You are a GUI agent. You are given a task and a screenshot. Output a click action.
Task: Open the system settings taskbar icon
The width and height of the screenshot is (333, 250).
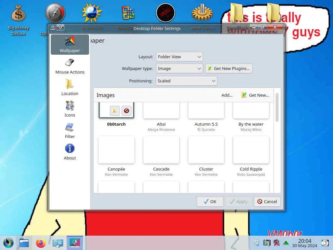[x=58, y=243]
